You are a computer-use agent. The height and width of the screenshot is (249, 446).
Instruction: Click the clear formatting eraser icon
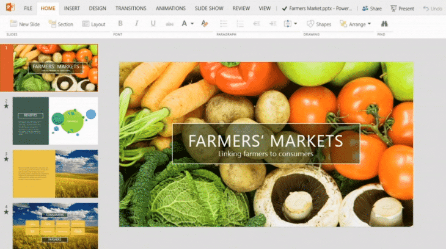[205, 24]
